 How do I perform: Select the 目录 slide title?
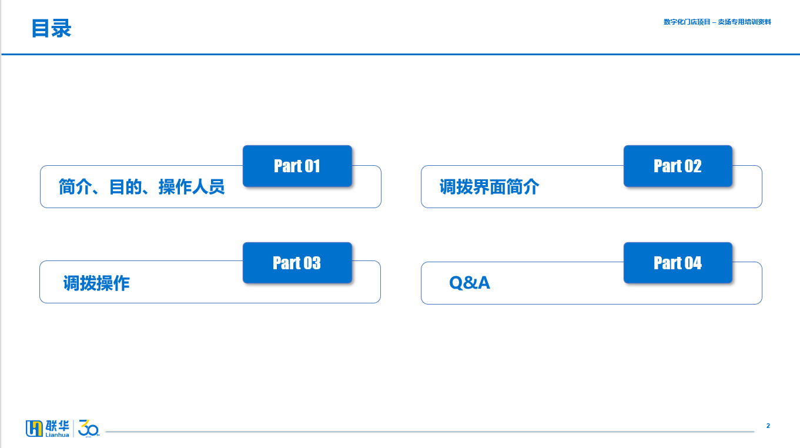[51, 28]
